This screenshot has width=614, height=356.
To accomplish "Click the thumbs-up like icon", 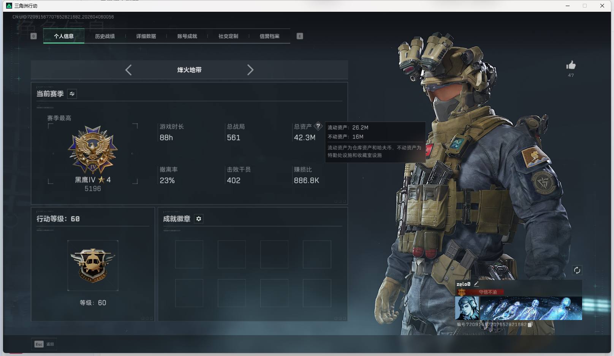I will (571, 66).
